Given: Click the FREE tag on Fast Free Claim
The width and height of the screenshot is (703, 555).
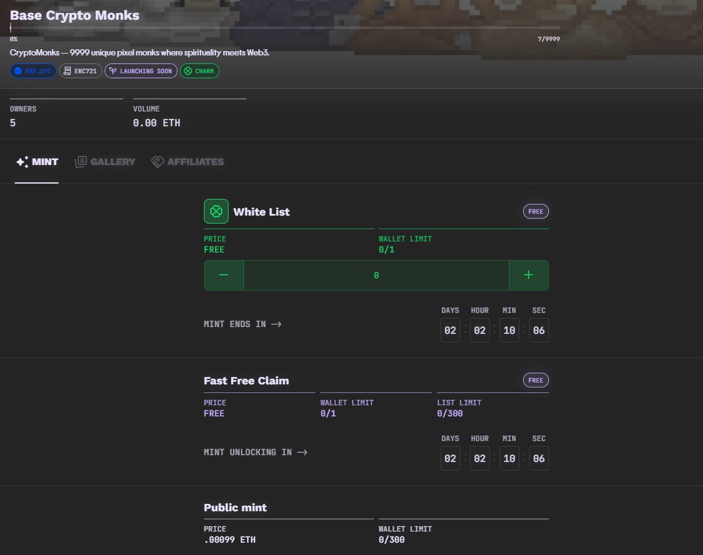Looking at the screenshot, I should [x=536, y=380].
